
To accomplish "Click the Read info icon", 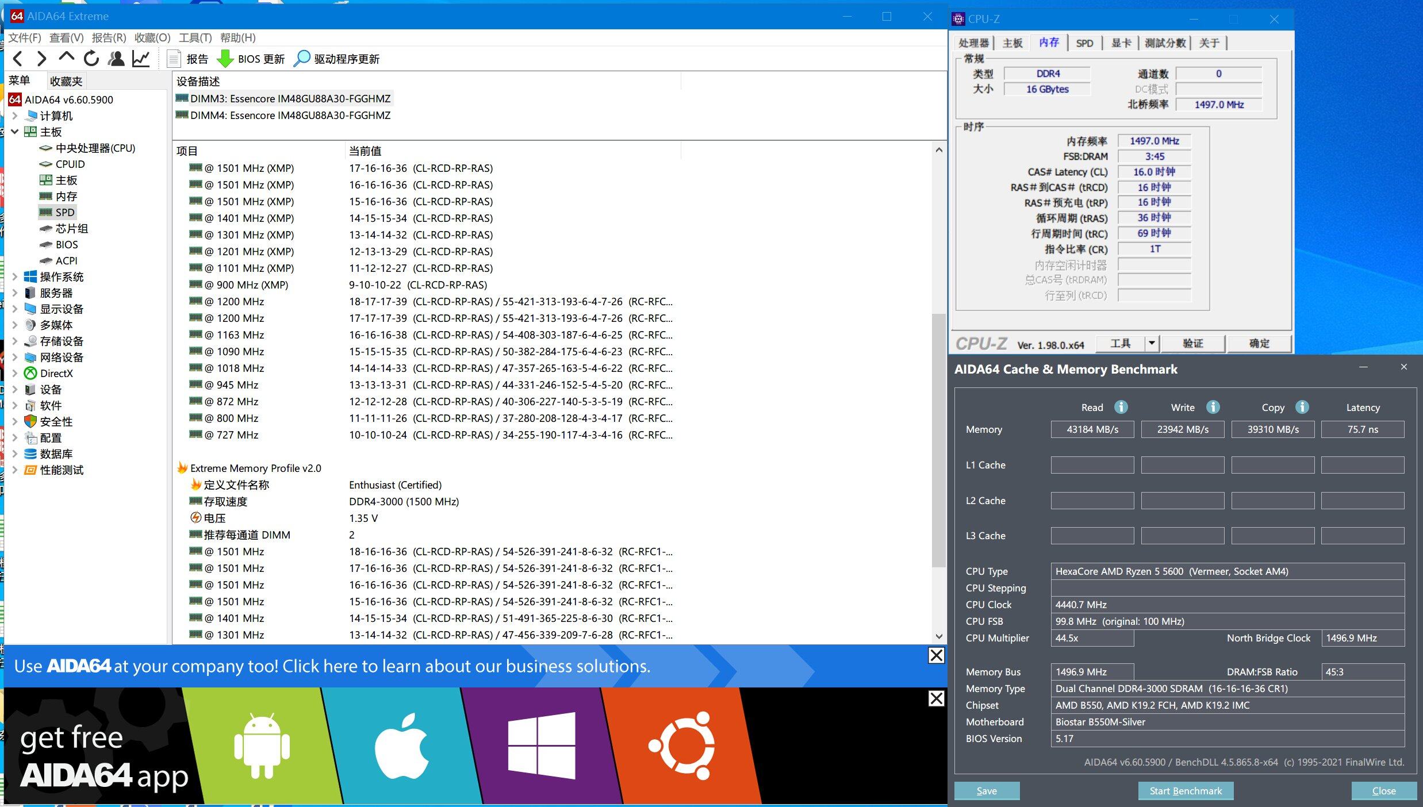I will pos(1121,407).
